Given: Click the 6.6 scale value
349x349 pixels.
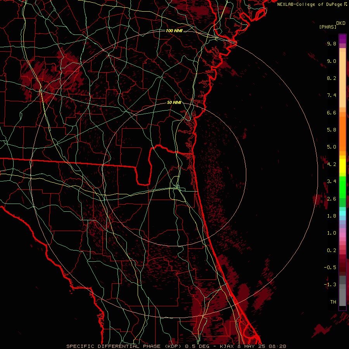Looking at the screenshot, I should [x=332, y=112].
